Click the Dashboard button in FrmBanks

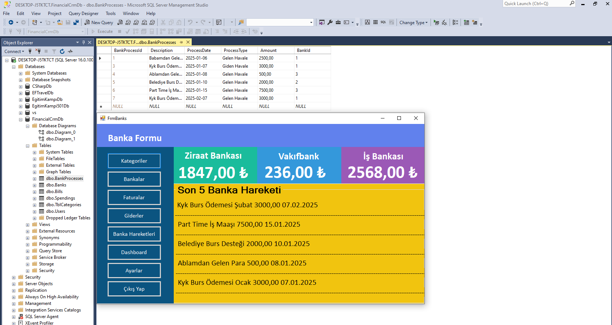click(134, 252)
